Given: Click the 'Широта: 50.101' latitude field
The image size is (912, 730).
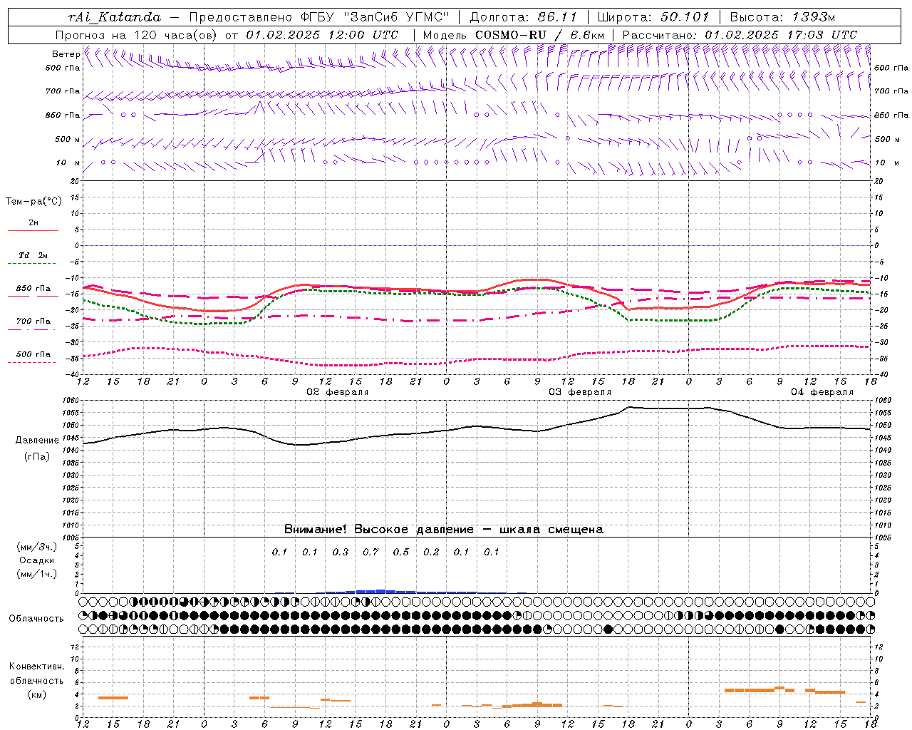Looking at the screenshot, I should [x=653, y=17].
